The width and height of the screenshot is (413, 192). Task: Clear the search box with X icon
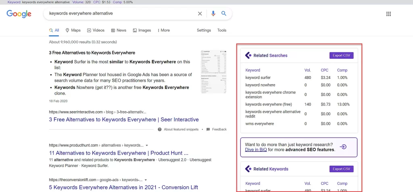pos(200,14)
